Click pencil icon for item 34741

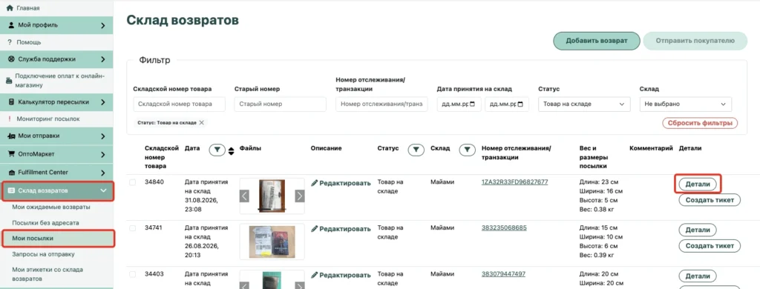coord(314,228)
